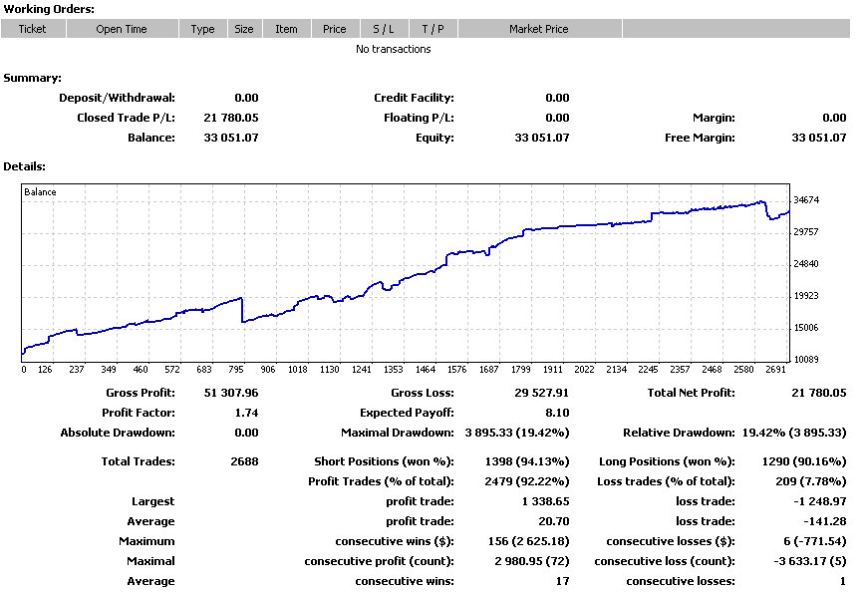This screenshot has width=862, height=592.
Task: Select Loss trades value 209 (7.78%)
Action: coord(811,481)
